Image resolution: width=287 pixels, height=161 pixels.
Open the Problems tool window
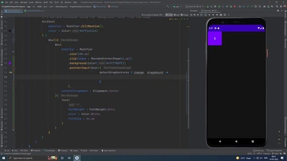(x=36, y=151)
